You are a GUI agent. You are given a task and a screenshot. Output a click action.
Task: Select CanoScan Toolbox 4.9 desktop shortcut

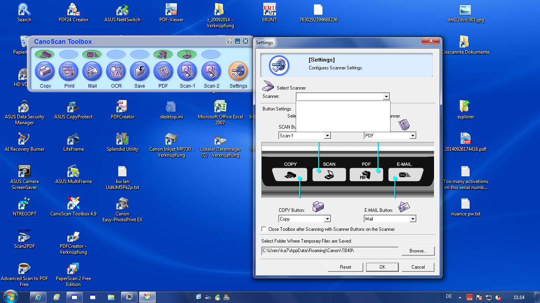pyautogui.click(x=74, y=207)
